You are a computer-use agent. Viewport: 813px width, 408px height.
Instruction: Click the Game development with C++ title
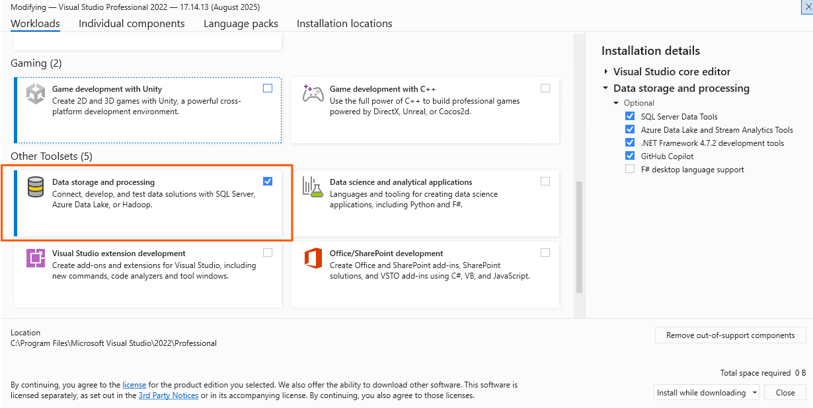point(383,89)
